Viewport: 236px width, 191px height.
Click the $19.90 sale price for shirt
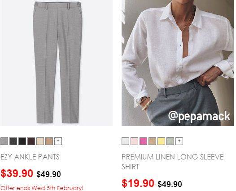tap(138, 183)
